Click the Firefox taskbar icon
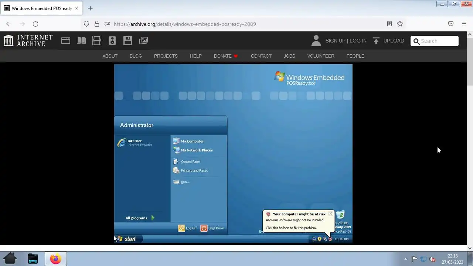473x266 pixels. pos(56,259)
